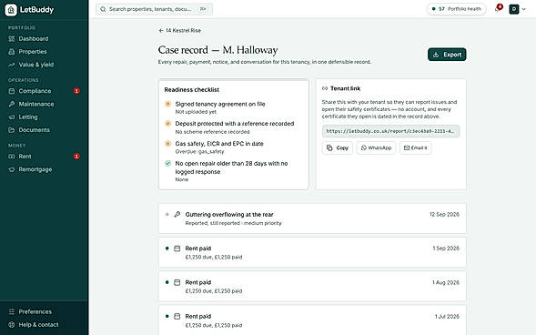Copy the tenant link
This screenshot has height=335, width=536.
click(338, 147)
